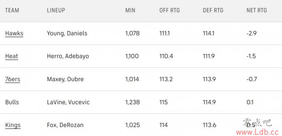Open the Heat team link

coord(12,56)
